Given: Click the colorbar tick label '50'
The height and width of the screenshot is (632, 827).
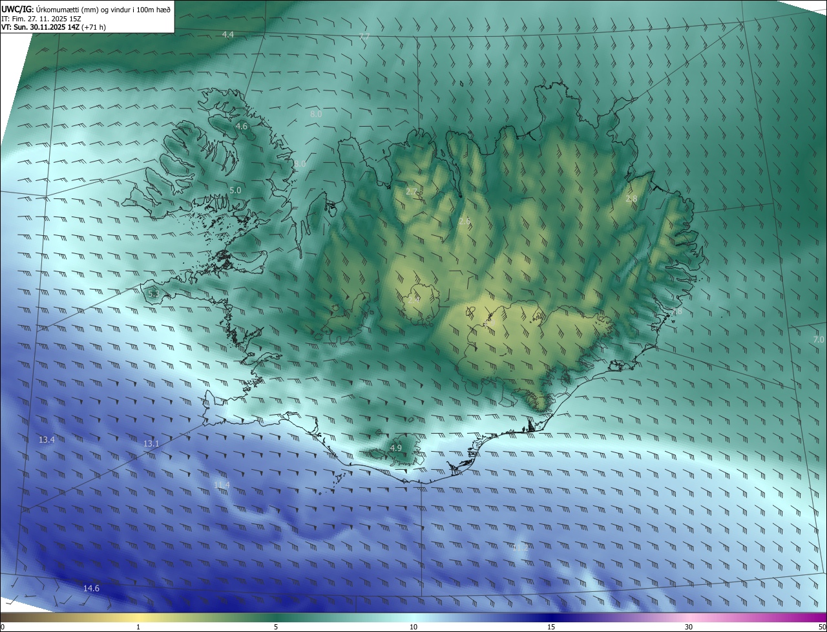Looking at the screenshot, I should click(822, 627).
